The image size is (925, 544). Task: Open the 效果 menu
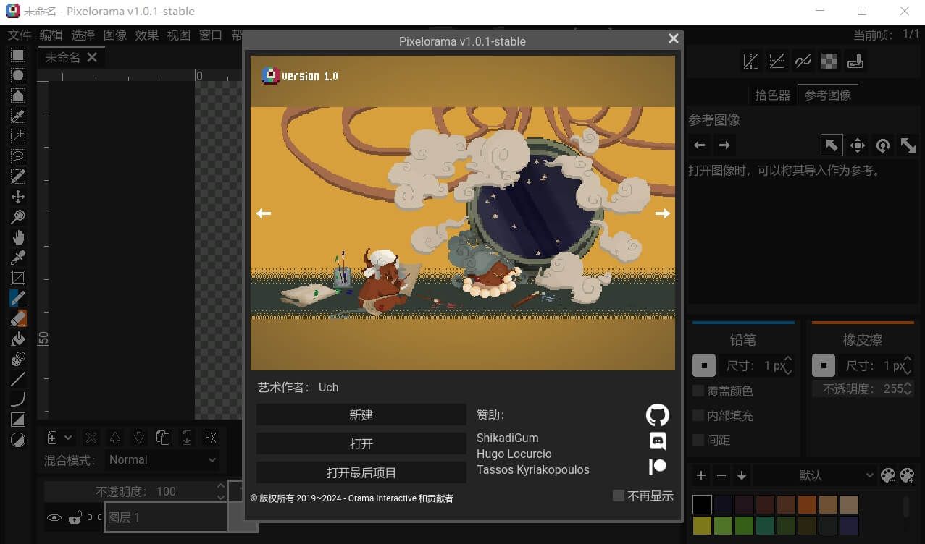tap(146, 35)
